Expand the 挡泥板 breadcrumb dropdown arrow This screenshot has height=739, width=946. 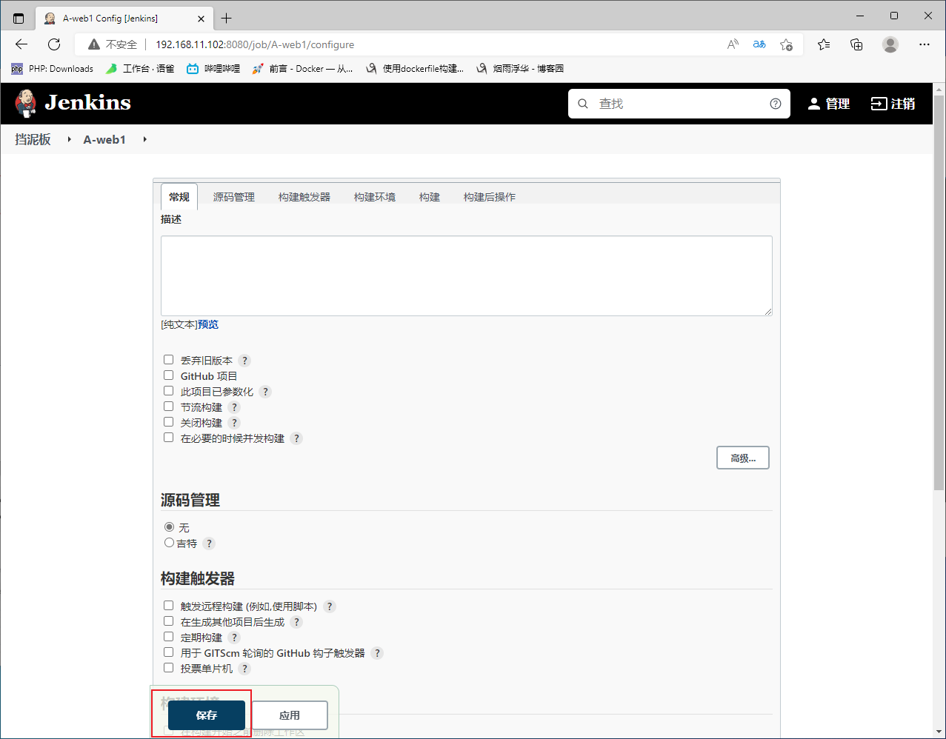tap(69, 139)
